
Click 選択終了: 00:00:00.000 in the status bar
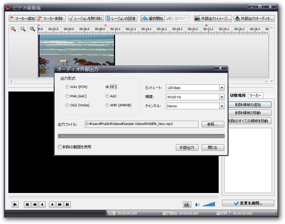click(x=234, y=213)
